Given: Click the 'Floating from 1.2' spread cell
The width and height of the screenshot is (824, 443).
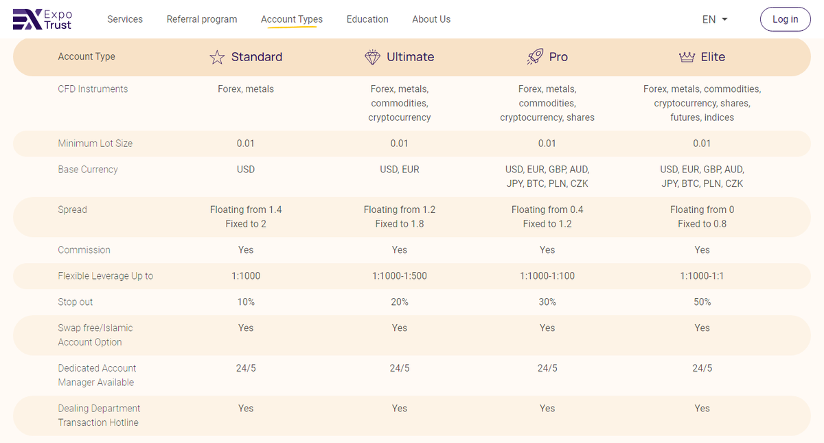Looking at the screenshot, I should tap(400, 209).
